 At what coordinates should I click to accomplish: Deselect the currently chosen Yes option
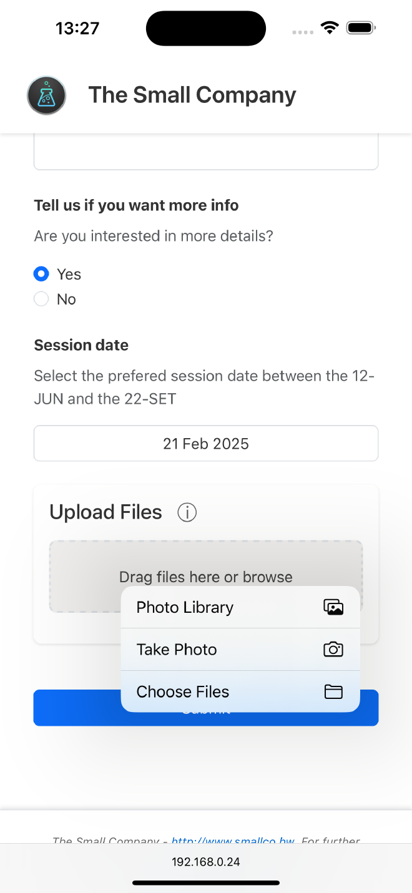click(41, 274)
